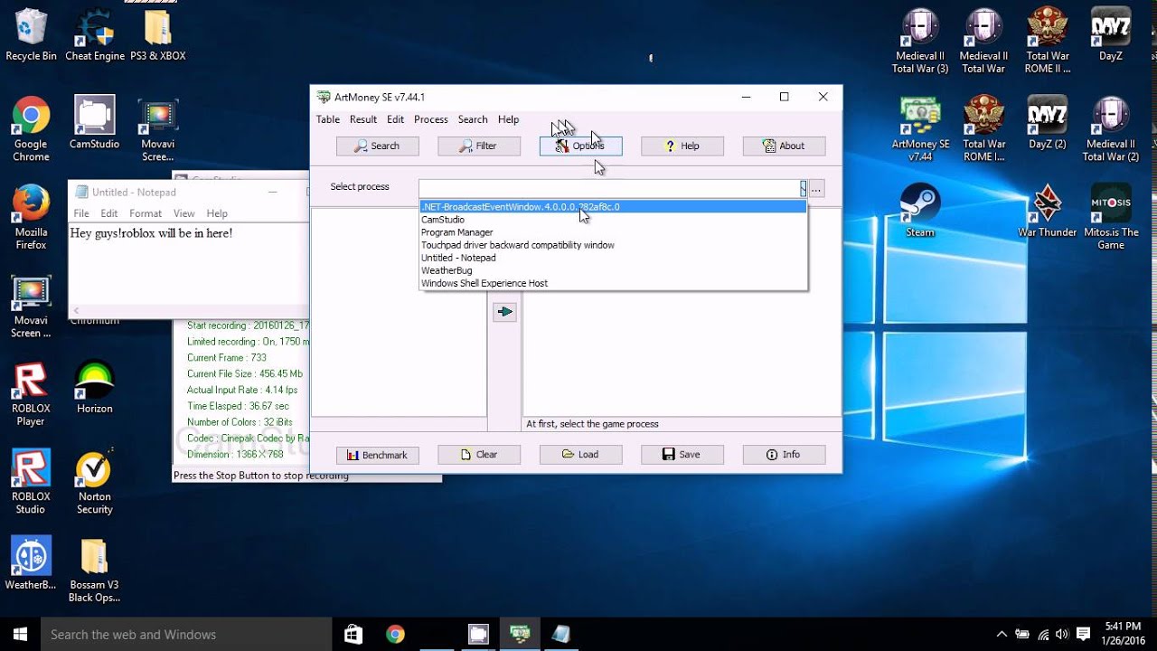The height and width of the screenshot is (651, 1157).
Task: Open Edit menu in ArtMoney
Action: [x=396, y=119]
